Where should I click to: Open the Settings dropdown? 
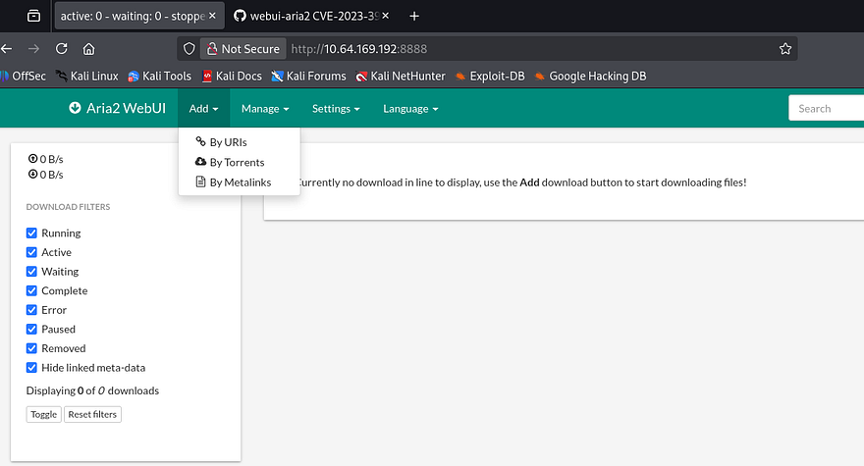click(x=336, y=109)
